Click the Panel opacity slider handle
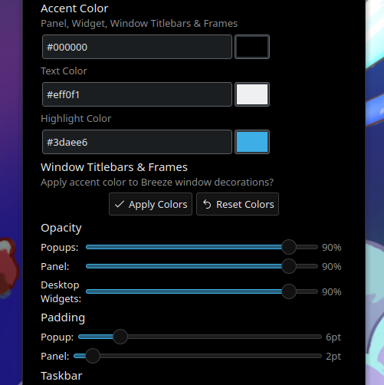Viewport: 384px width, 385px height. 289,266
